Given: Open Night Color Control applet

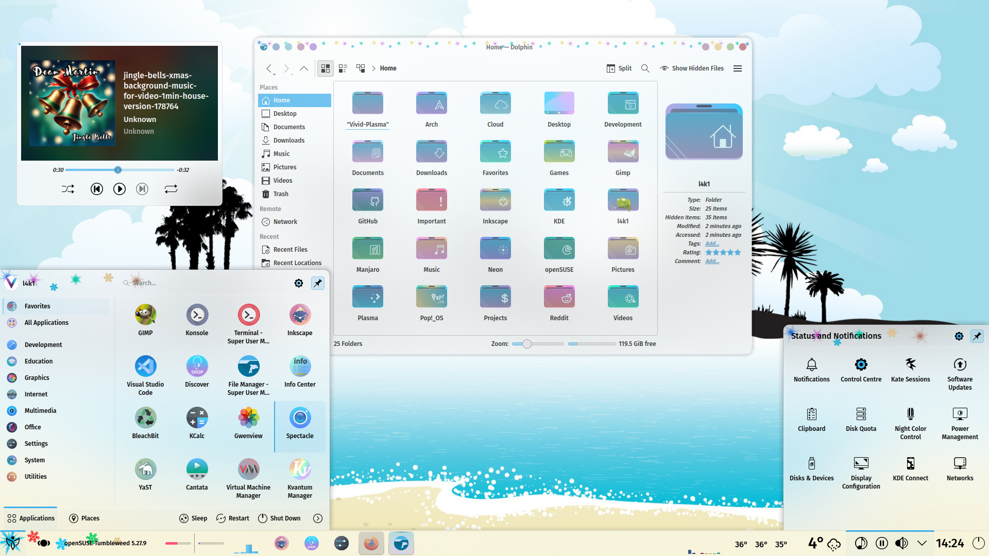Looking at the screenshot, I should (x=910, y=424).
